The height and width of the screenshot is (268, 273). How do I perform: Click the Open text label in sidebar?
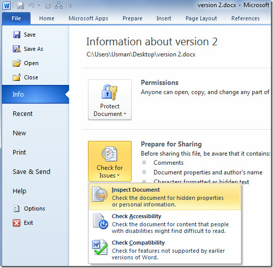tap(31, 64)
